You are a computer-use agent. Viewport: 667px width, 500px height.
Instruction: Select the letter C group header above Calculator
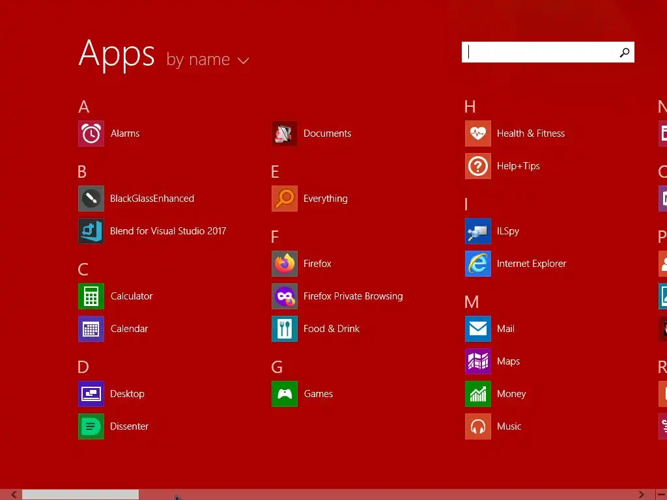pyautogui.click(x=83, y=270)
